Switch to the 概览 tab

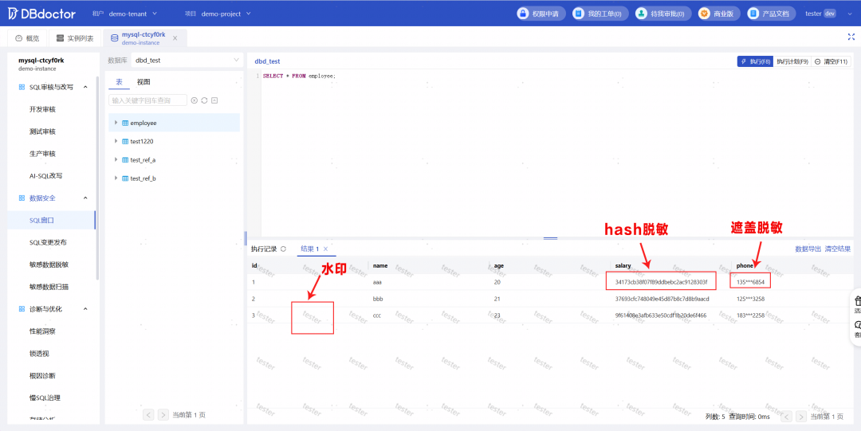[x=27, y=38]
